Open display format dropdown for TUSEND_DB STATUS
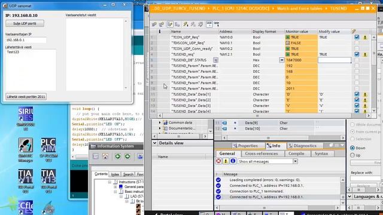This screenshot has height=215, width=383. (282, 60)
